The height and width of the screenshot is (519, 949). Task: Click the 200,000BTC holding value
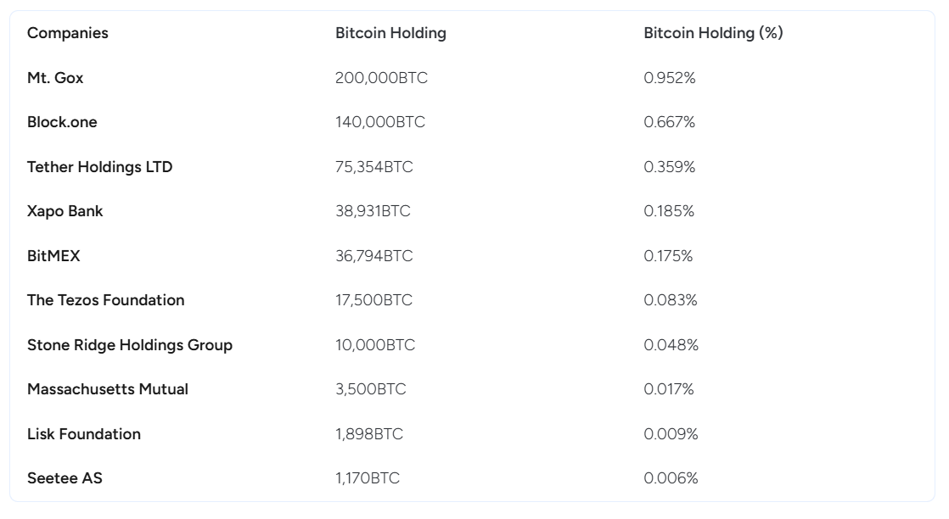click(x=381, y=78)
